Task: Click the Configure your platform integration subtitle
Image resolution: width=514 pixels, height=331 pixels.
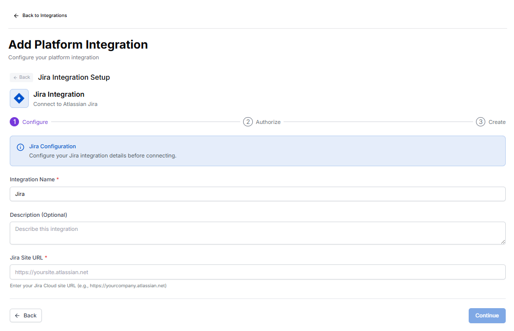Action: [54, 57]
